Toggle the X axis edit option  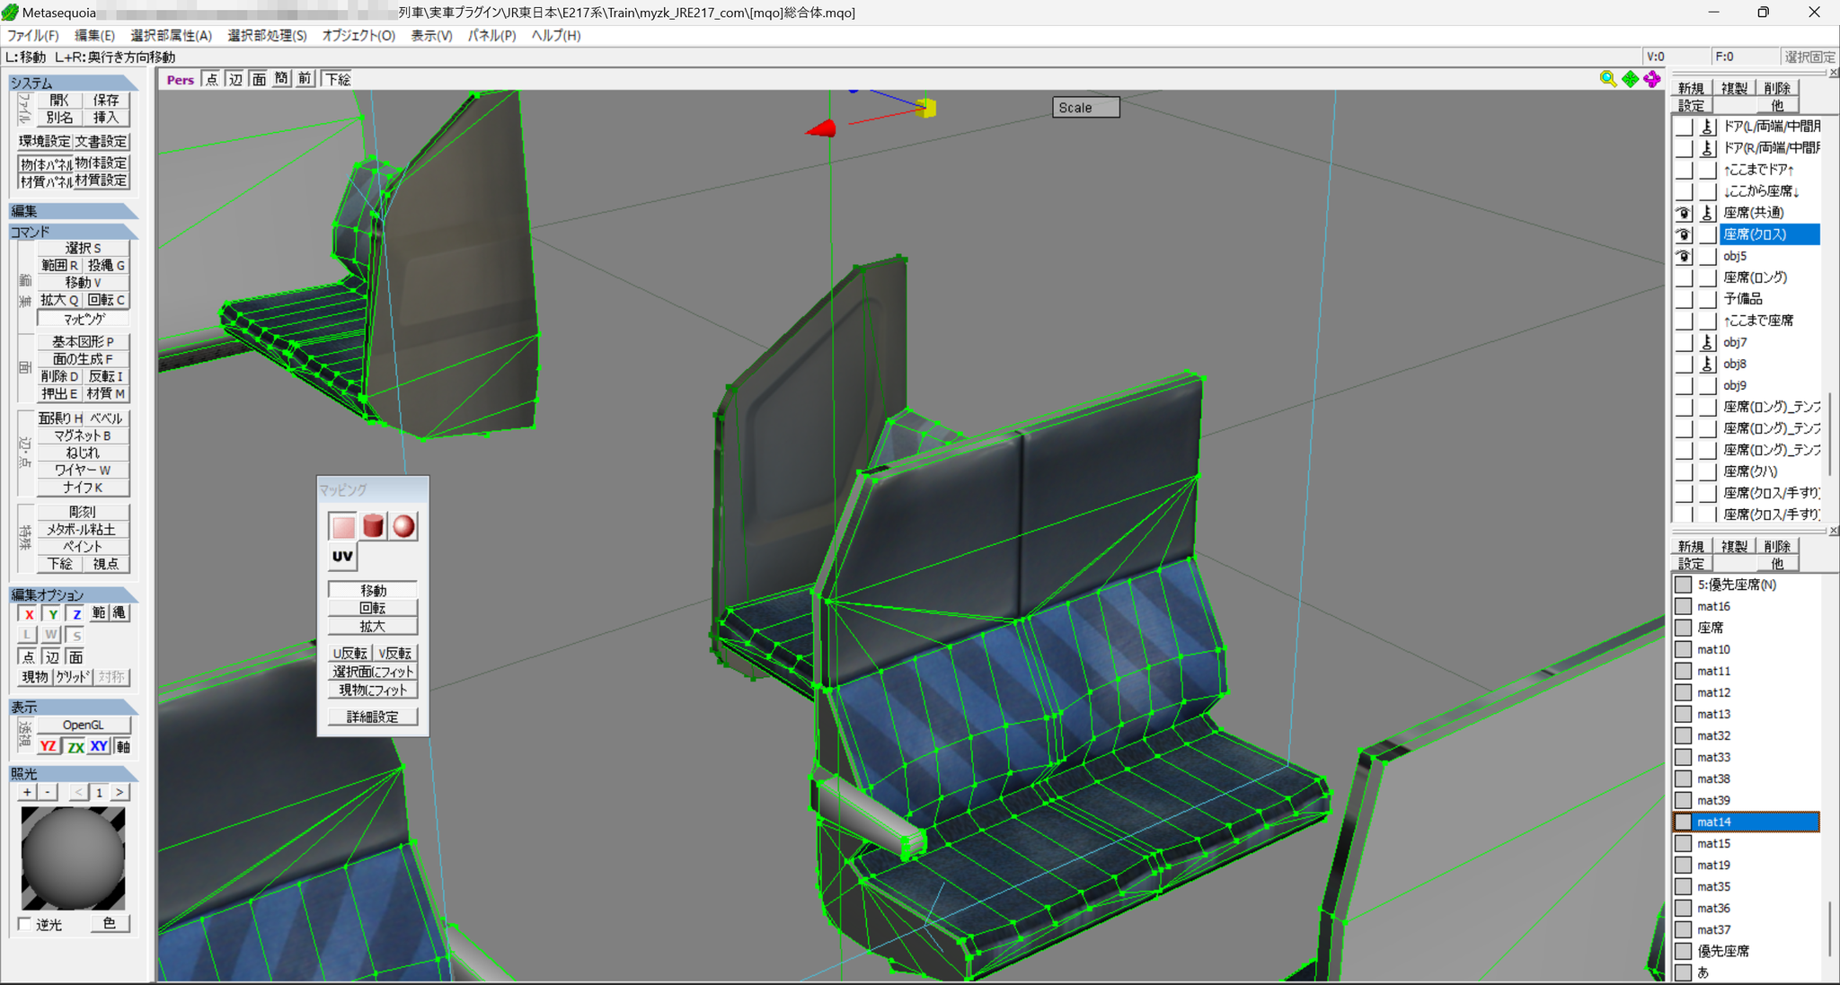point(29,614)
